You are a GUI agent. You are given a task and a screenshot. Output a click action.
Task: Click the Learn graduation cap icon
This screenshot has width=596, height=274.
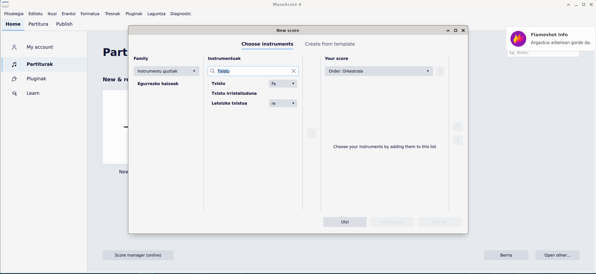click(x=14, y=93)
